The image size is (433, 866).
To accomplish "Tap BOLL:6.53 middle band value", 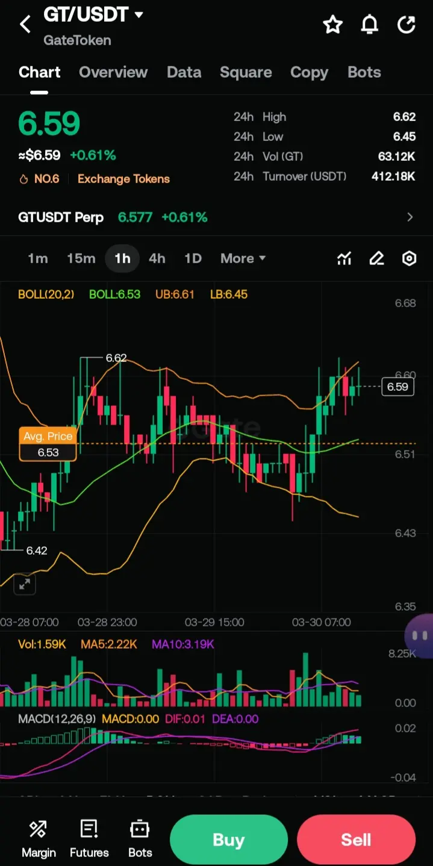I will coord(114,294).
